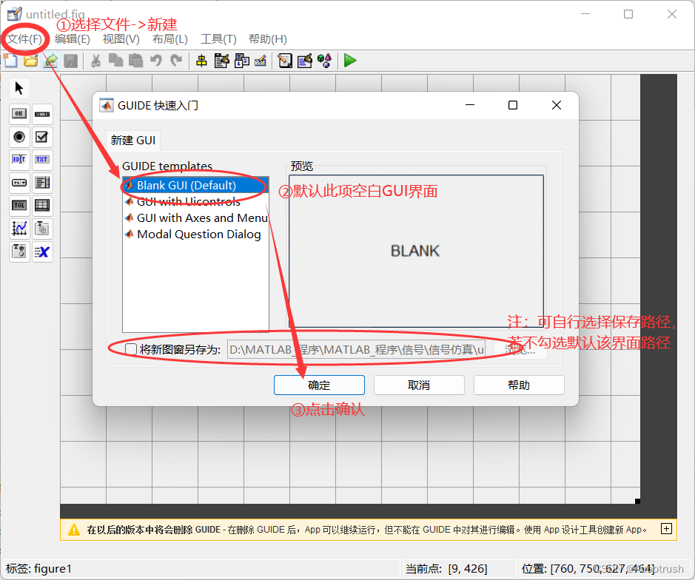Open the Property Inspector icon
Image resolution: width=695 pixels, height=580 pixels.
(305, 61)
